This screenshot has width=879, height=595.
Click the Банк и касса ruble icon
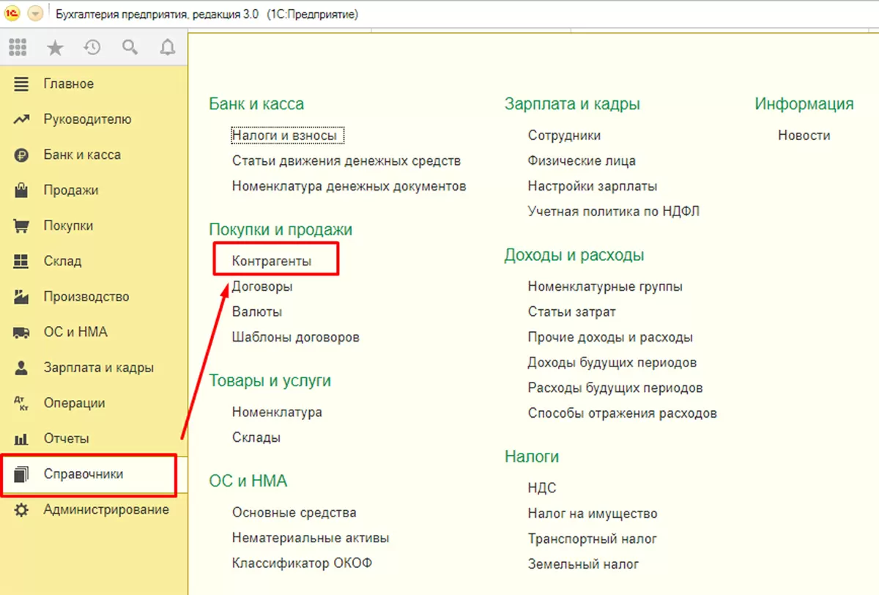click(x=21, y=155)
